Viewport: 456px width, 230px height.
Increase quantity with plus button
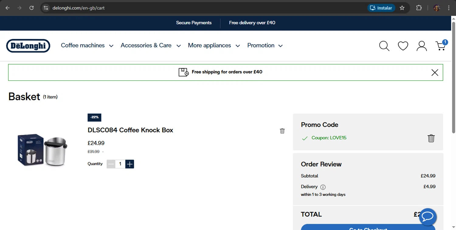coord(130,164)
